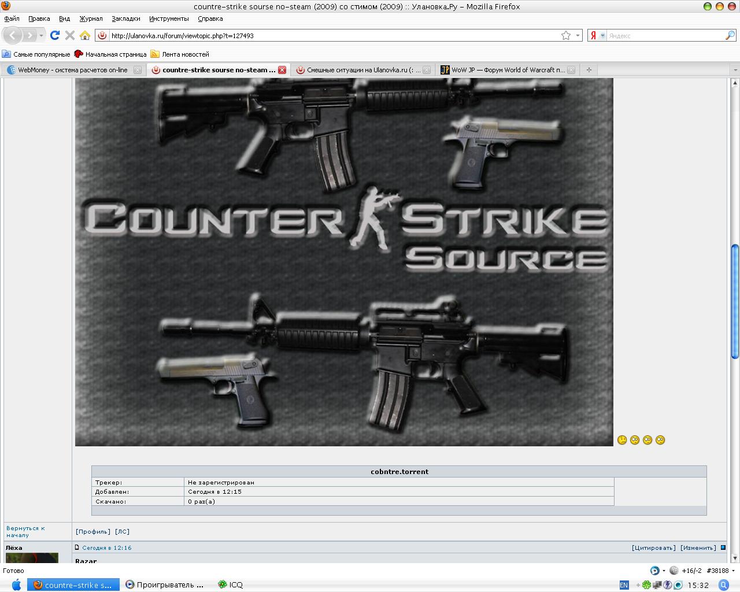Go to the Home page icon

pos(85,35)
